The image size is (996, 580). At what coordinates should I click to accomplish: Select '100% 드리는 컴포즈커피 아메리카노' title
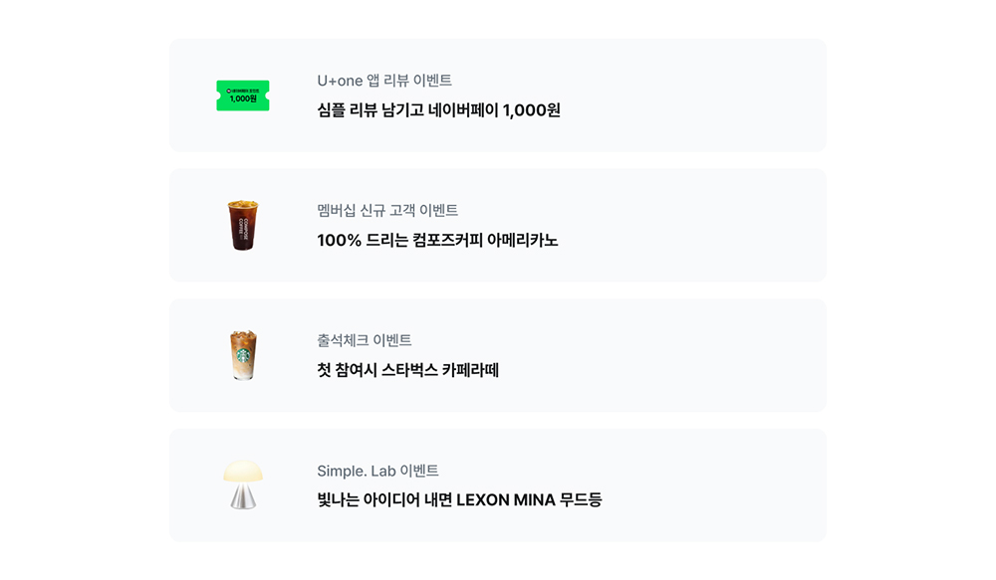pyautogui.click(x=437, y=241)
